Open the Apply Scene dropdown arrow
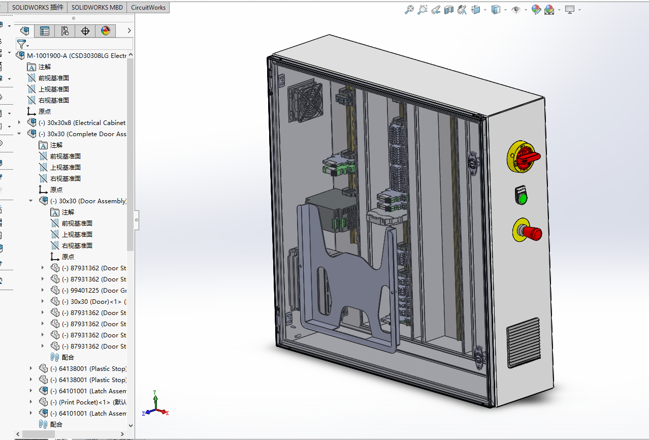Image resolution: width=649 pixels, height=440 pixels. pyautogui.click(x=559, y=10)
